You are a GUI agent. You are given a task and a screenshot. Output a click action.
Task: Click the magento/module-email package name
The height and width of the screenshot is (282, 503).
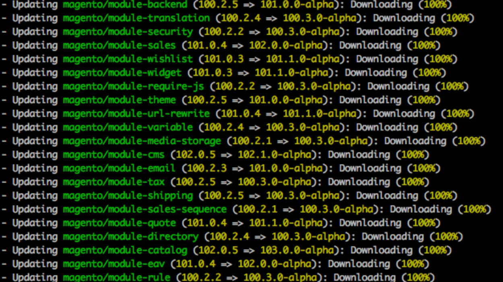[x=120, y=169]
